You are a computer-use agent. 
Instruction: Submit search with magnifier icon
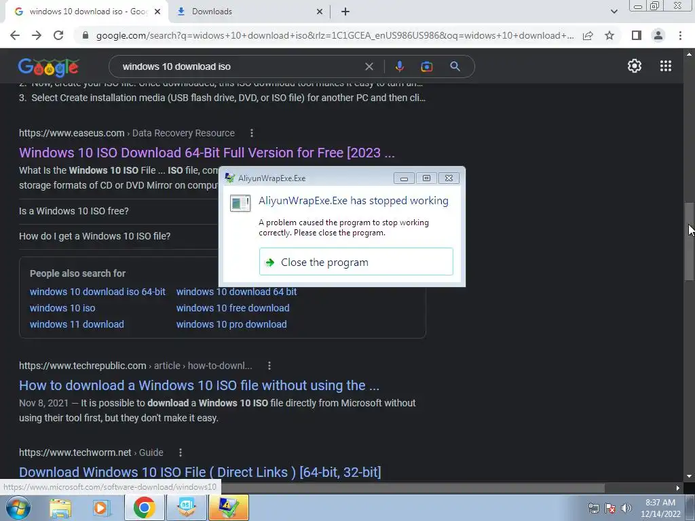pos(455,66)
